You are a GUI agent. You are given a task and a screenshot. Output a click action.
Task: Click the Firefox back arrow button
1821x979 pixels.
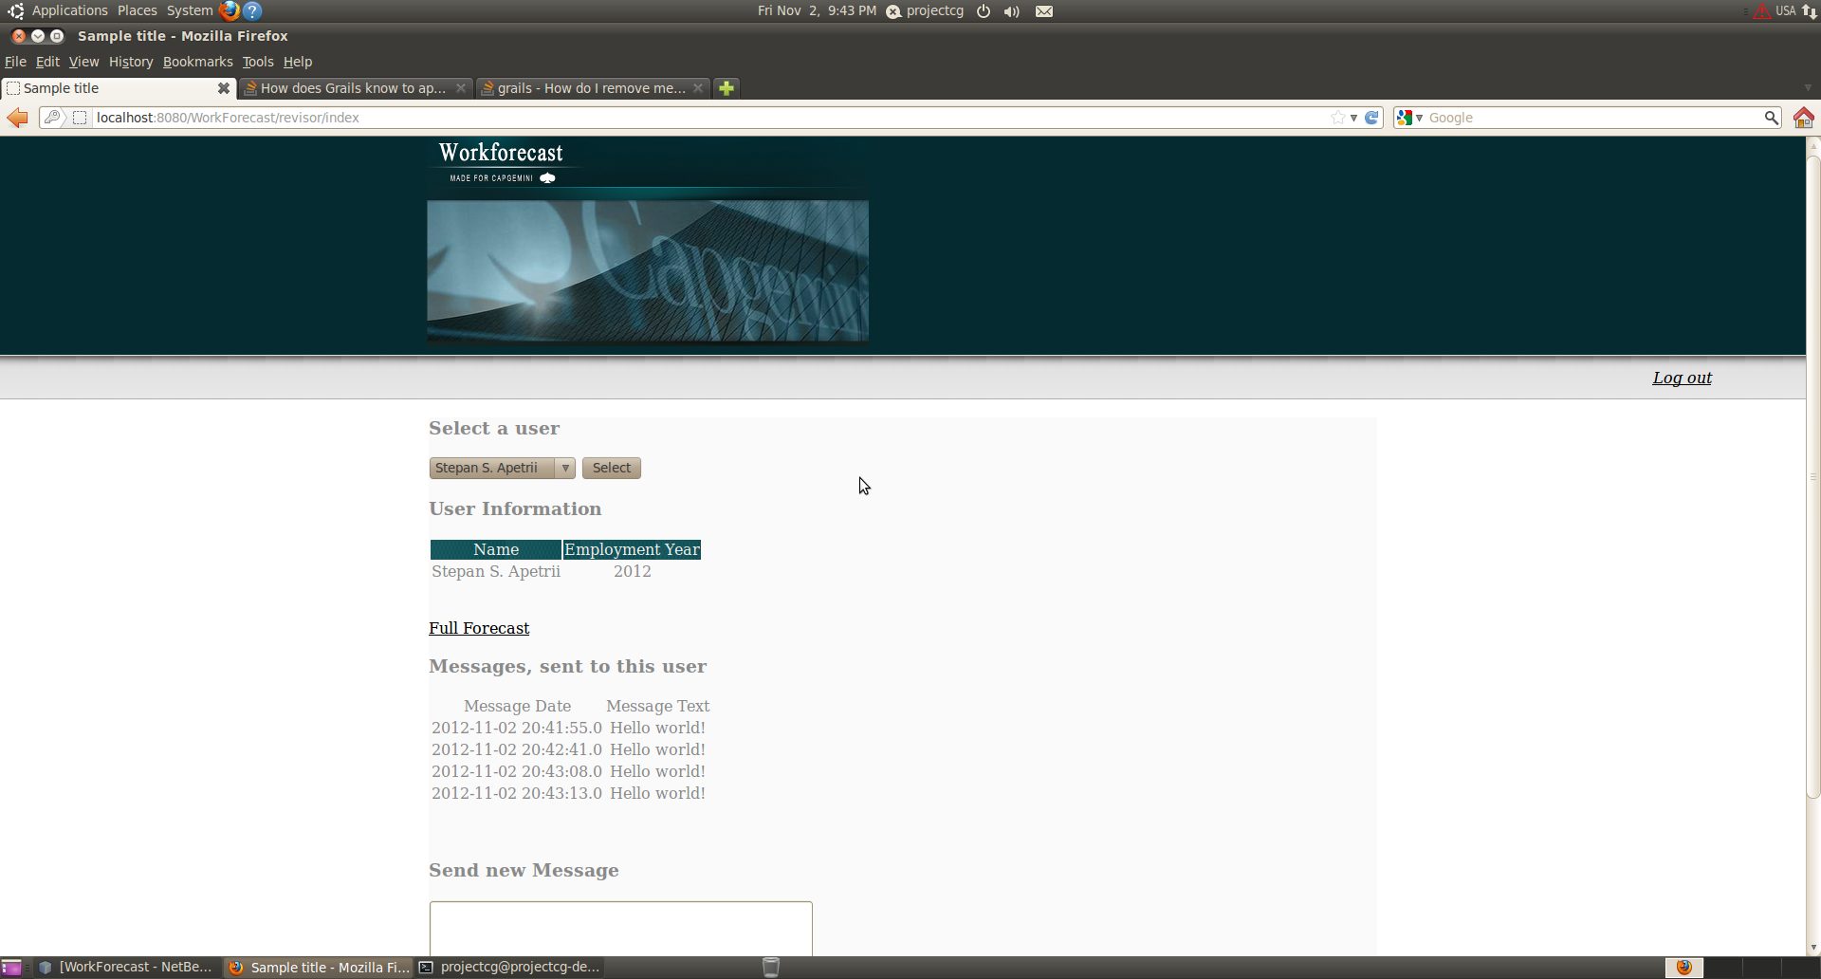pos(17,118)
